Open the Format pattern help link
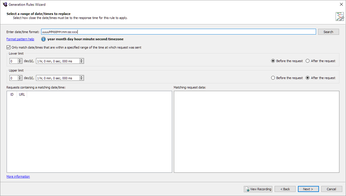346x196 pixels. (x=20, y=39)
